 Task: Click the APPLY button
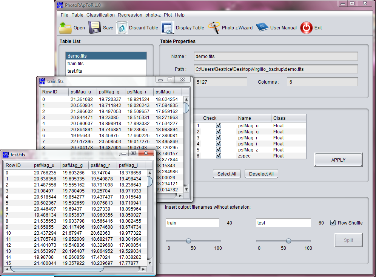click(x=338, y=160)
